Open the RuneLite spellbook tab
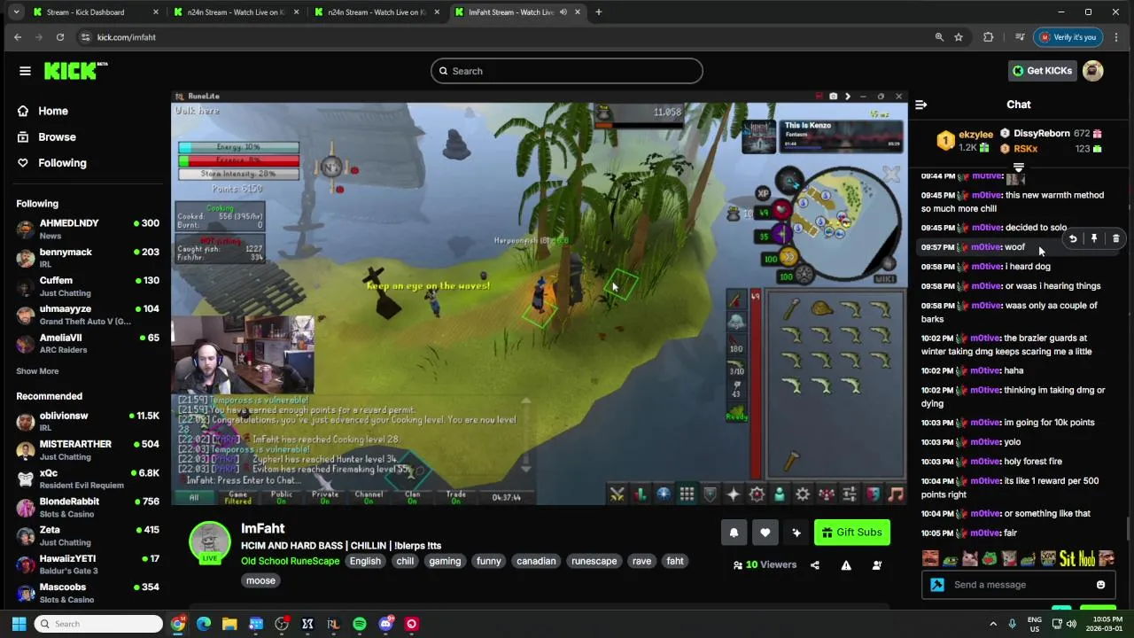 coord(756,494)
